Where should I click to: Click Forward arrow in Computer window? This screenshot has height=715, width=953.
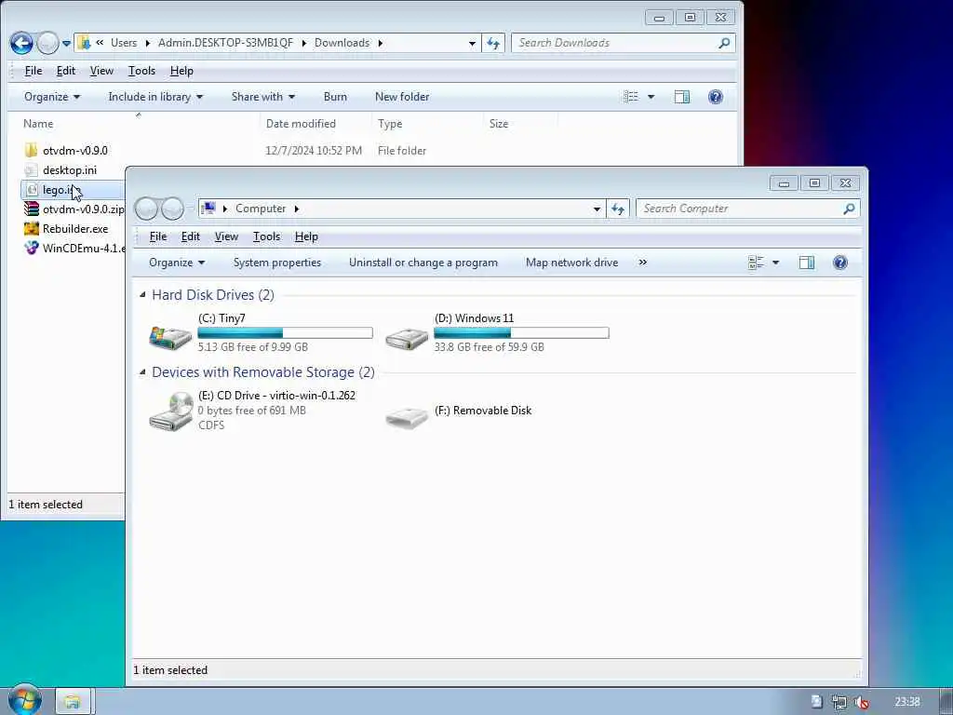[172, 209]
